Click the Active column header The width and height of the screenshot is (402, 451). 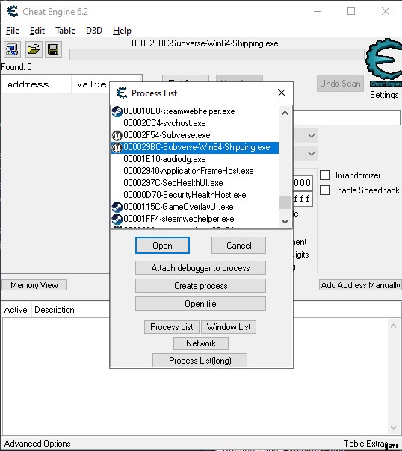(16, 310)
